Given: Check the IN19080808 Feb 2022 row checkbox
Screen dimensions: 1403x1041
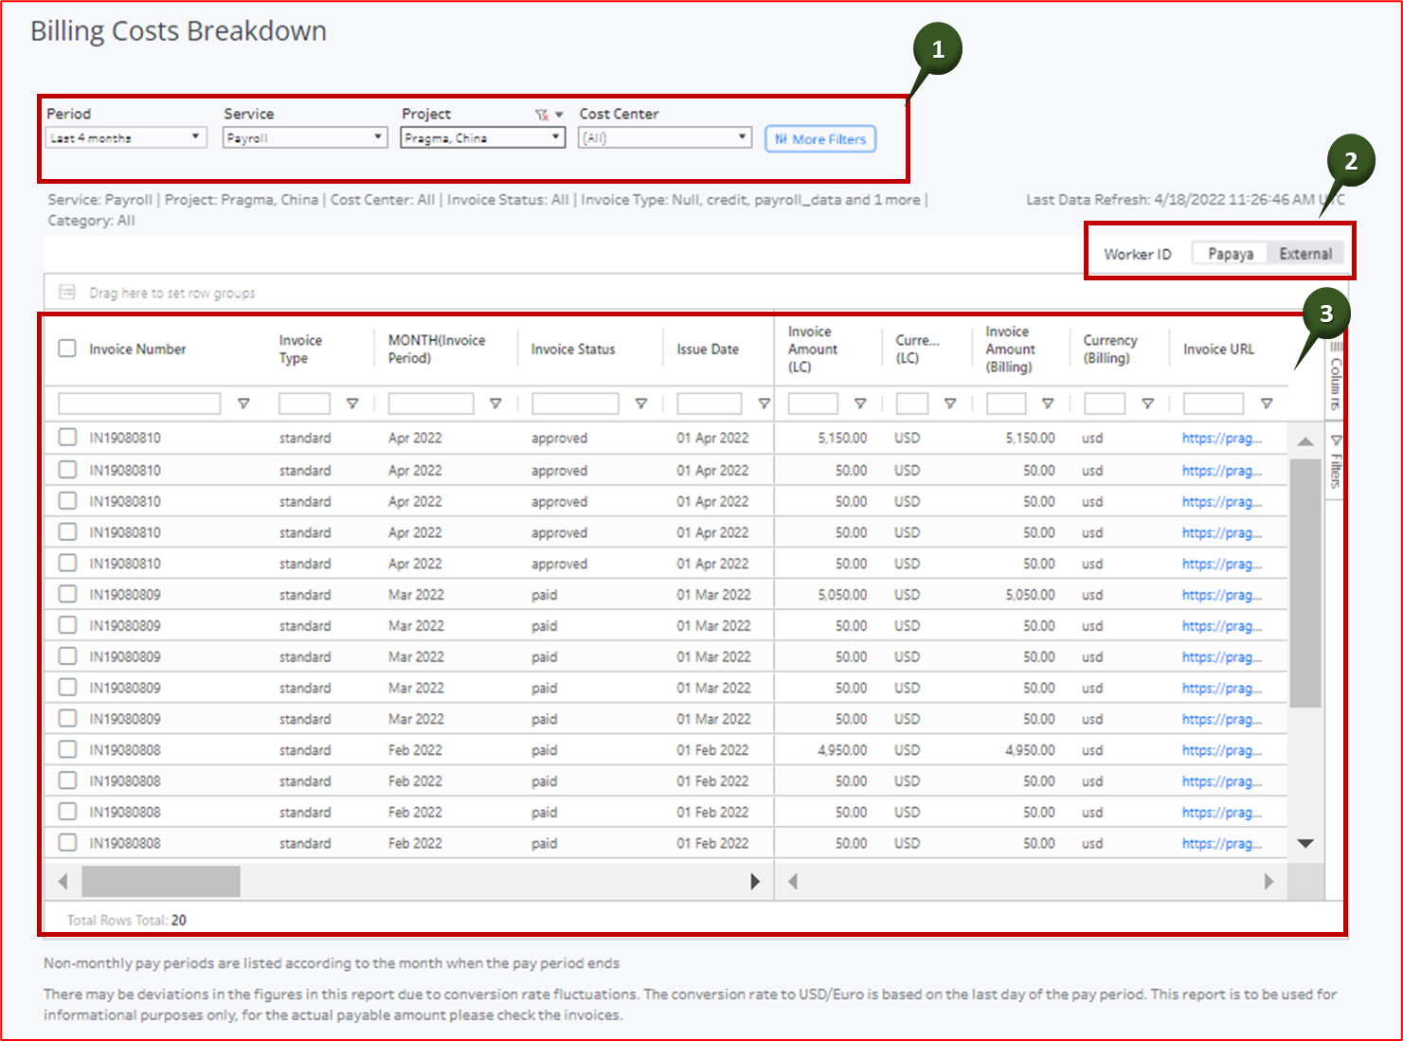Looking at the screenshot, I should click(66, 748).
